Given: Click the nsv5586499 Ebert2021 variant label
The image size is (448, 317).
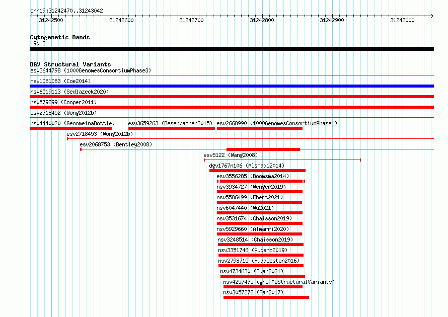Looking at the screenshot, I should click(x=250, y=197).
